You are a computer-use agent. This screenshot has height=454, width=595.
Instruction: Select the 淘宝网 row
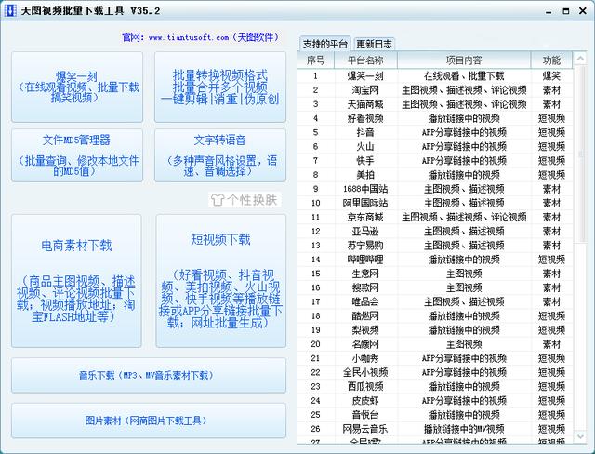[x=435, y=90]
